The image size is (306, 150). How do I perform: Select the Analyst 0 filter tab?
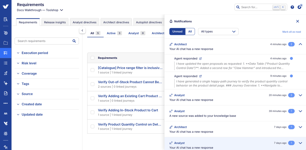[x=137, y=33]
